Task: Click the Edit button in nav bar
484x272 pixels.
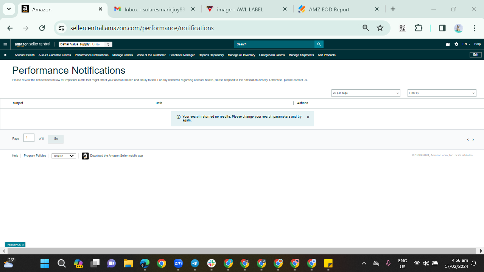Action: pyautogui.click(x=476, y=55)
